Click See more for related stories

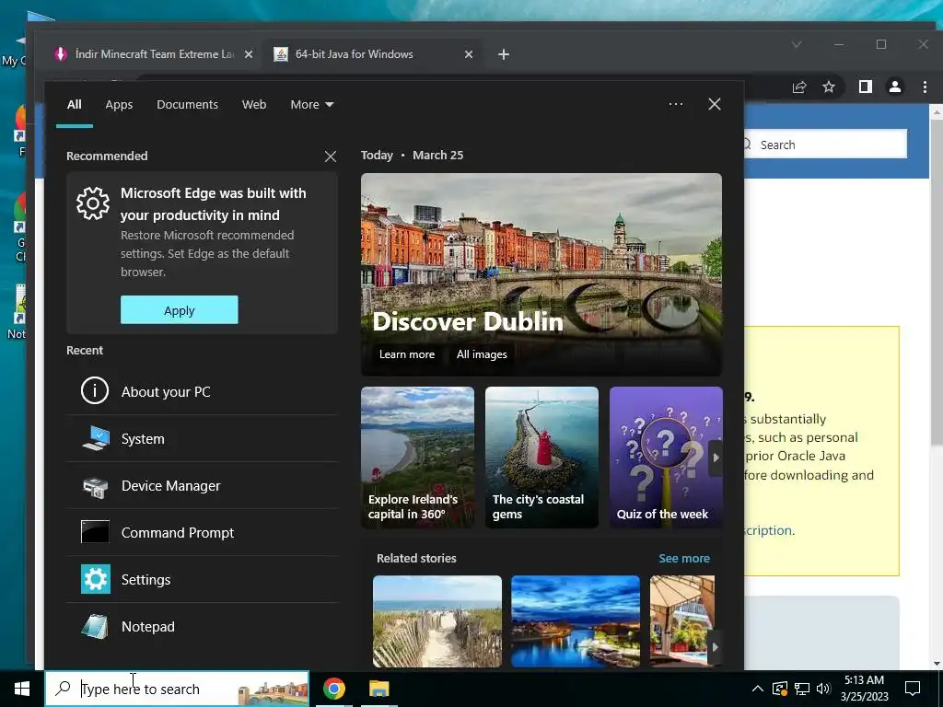click(x=684, y=558)
